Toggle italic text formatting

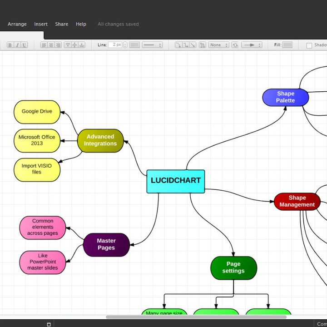coord(17,45)
